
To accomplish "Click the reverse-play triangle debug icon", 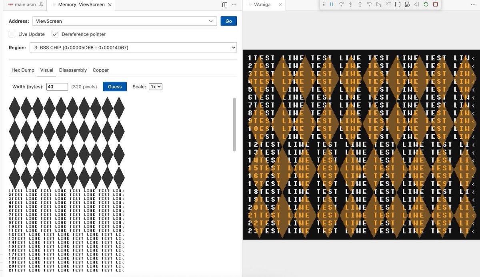I will 416,4.
